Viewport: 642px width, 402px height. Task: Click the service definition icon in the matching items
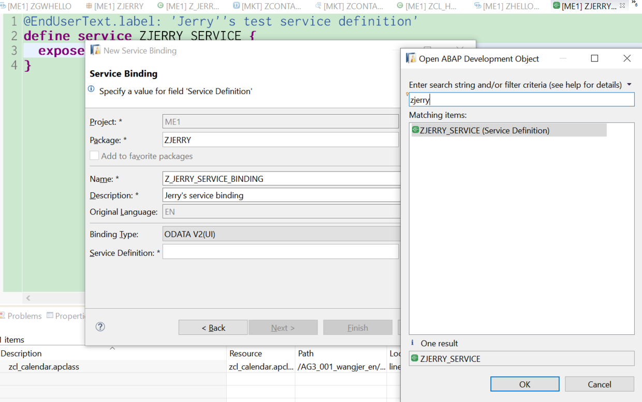click(415, 130)
